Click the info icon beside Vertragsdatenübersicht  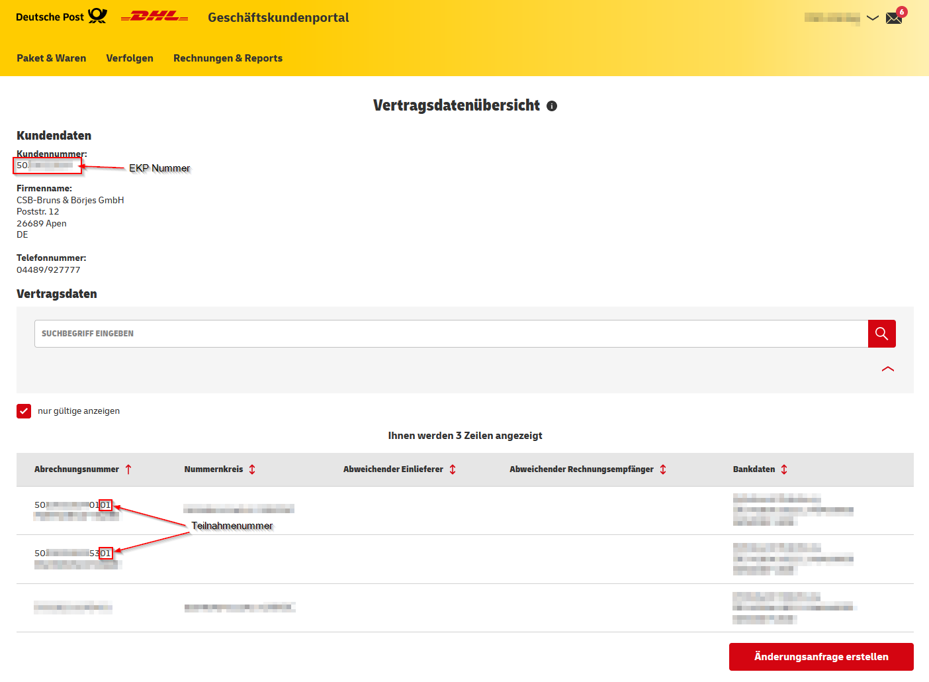click(x=552, y=106)
